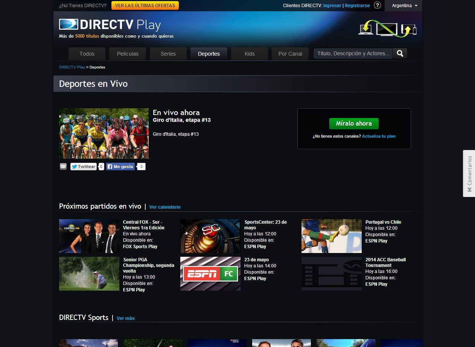Viewport: 475px width, 347px height.
Task: Open the Giro d'Italia cycling thumbnail
Action: tap(104, 133)
